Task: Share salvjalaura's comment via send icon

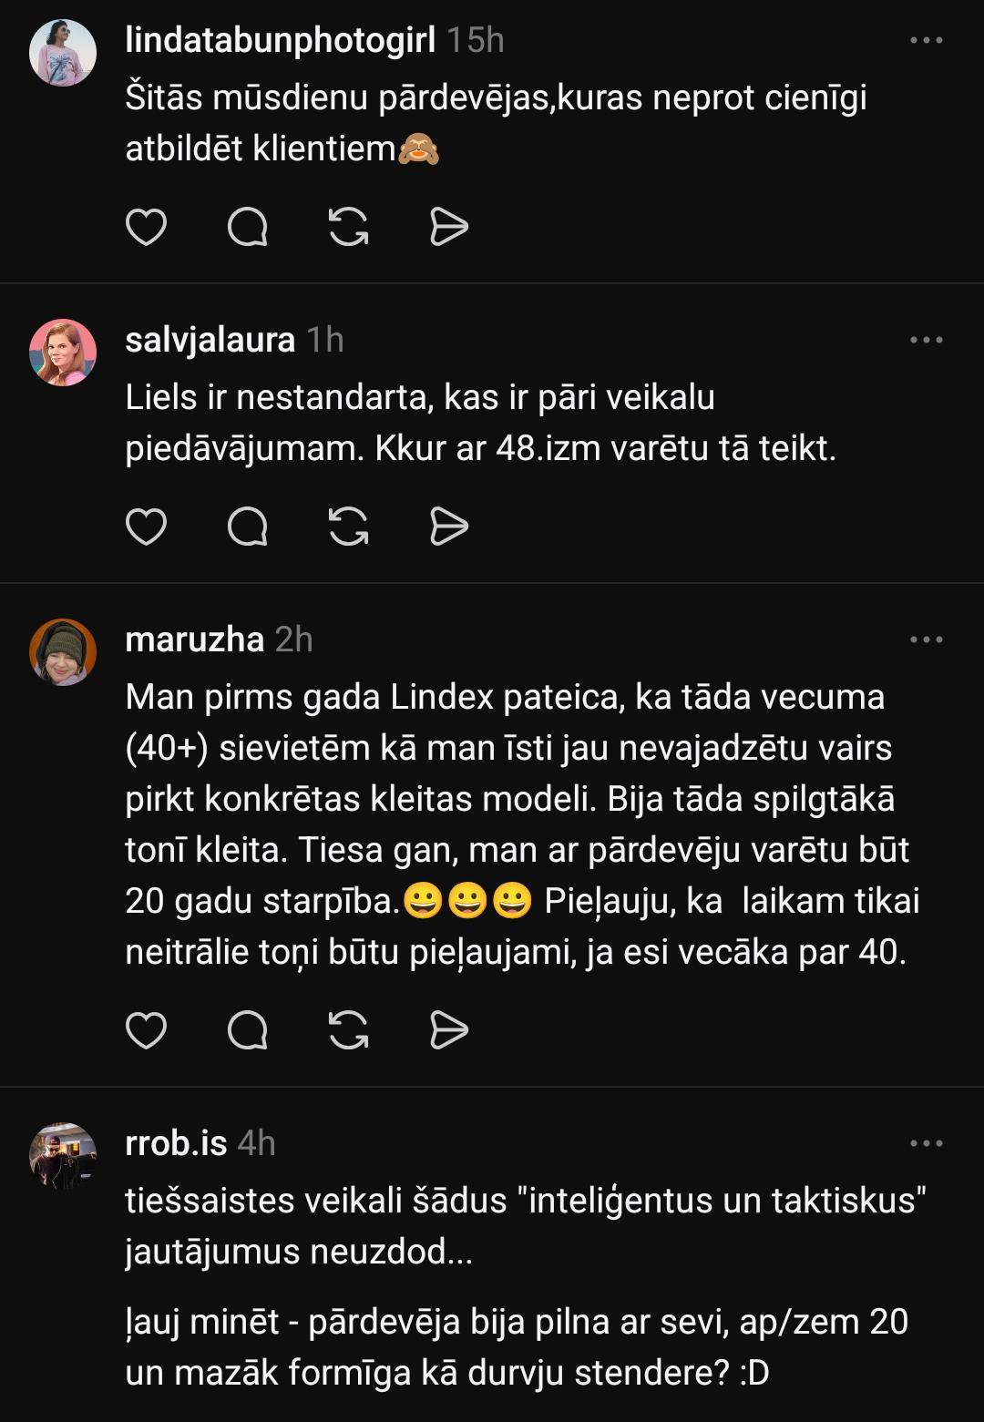Action: click(x=448, y=527)
